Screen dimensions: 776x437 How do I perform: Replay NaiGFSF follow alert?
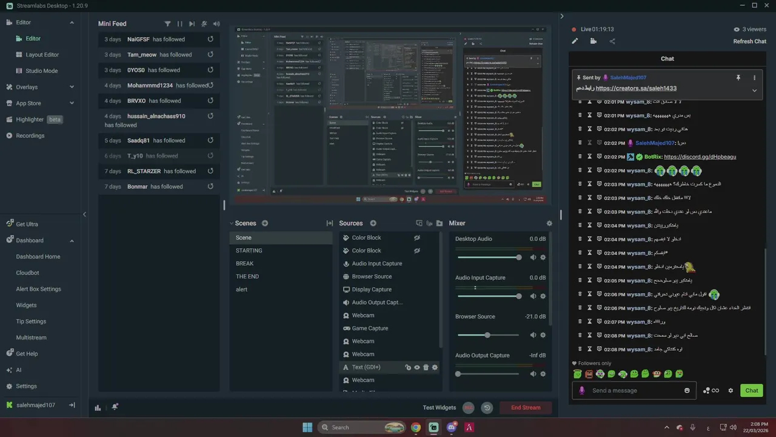pyautogui.click(x=210, y=39)
